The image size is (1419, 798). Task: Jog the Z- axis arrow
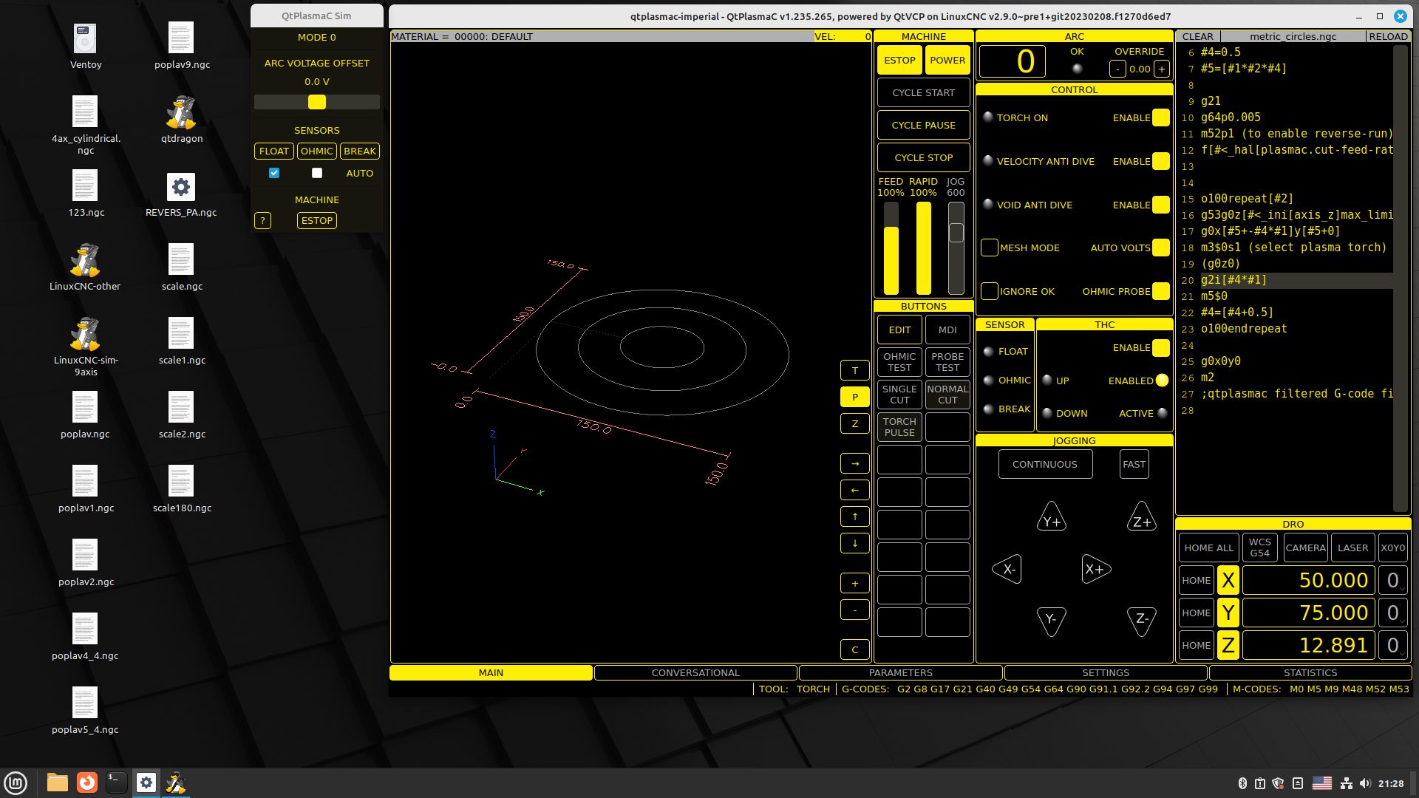pos(1141,621)
